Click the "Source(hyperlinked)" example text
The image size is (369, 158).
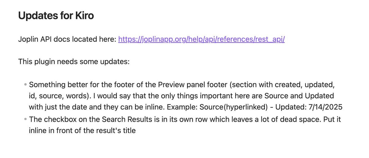pos(231,107)
